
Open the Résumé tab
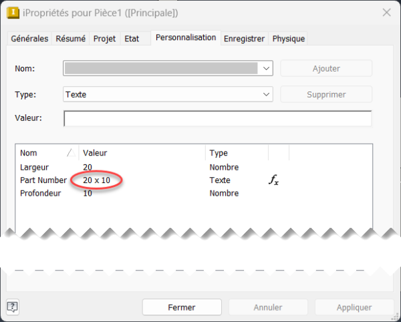(x=70, y=39)
